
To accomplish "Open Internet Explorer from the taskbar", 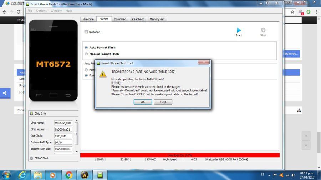I will [22, 175].
